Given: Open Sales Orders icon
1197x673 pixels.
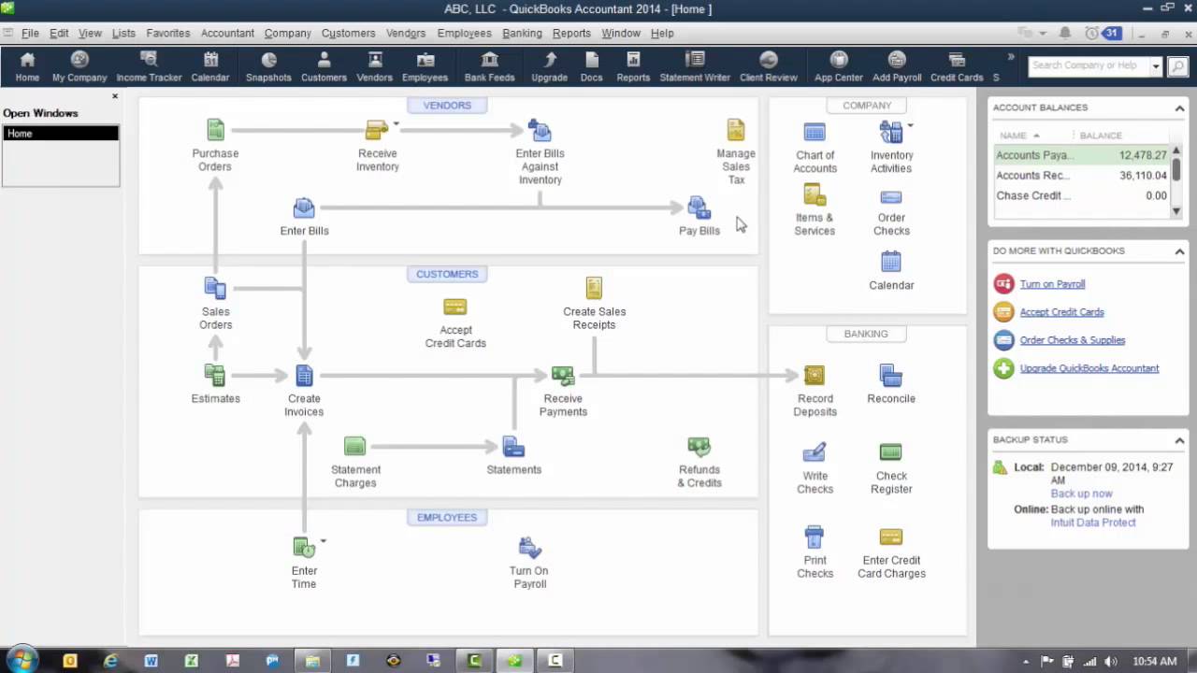Looking at the screenshot, I should coord(215,288).
